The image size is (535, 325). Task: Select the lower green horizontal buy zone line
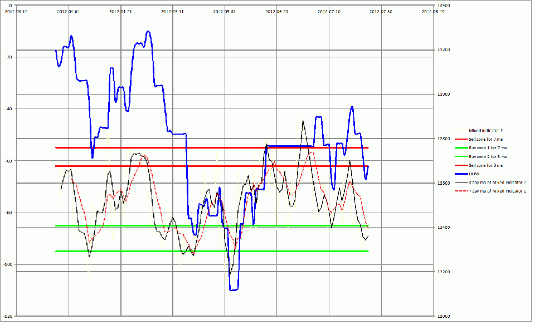coord(212,252)
